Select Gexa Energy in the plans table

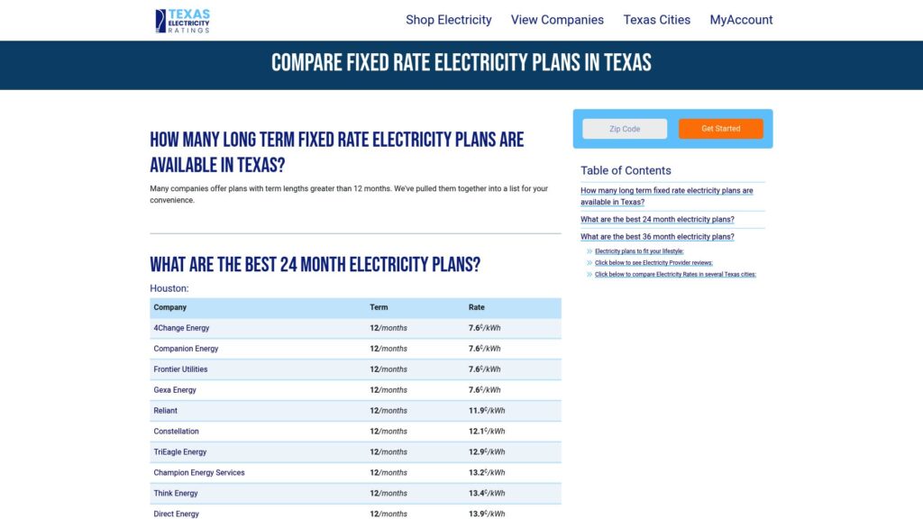coord(175,389)
